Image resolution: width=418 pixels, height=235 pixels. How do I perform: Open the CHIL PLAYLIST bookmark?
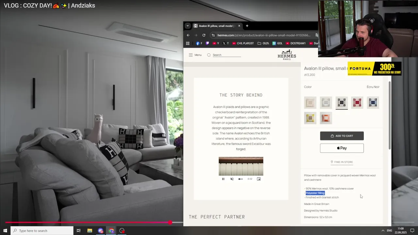click(243, 43)
